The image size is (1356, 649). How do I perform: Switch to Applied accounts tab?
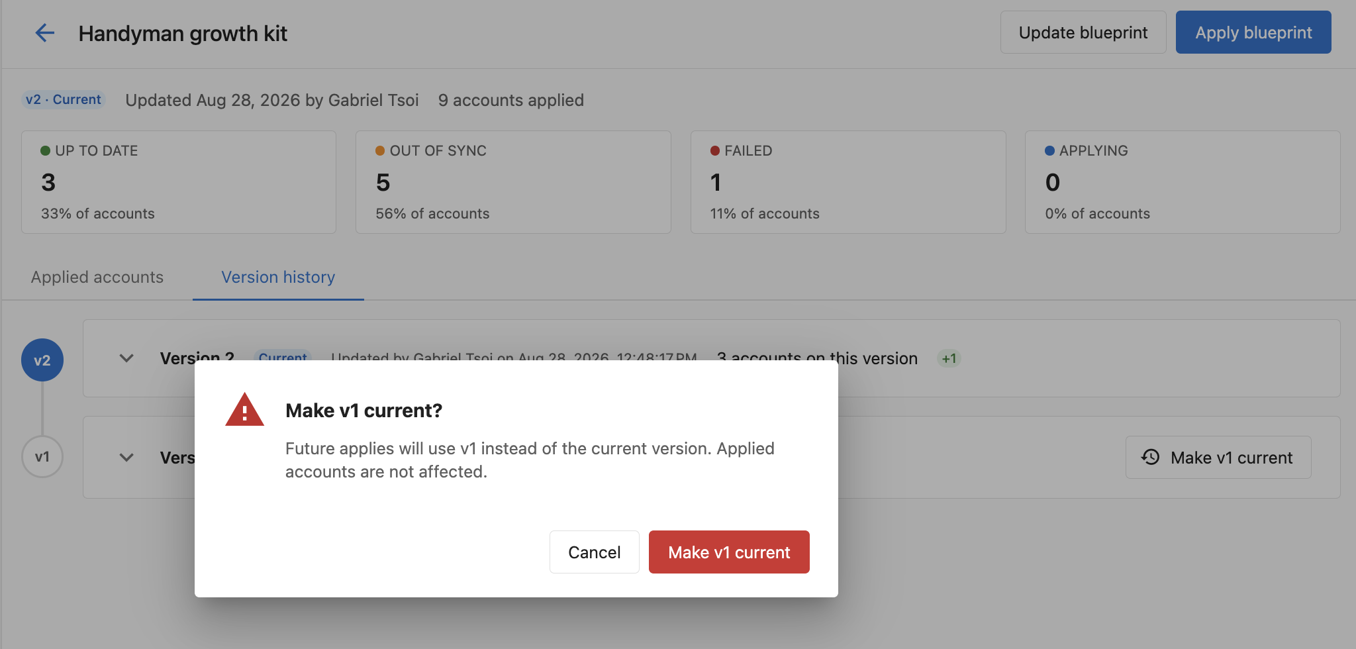97,277
